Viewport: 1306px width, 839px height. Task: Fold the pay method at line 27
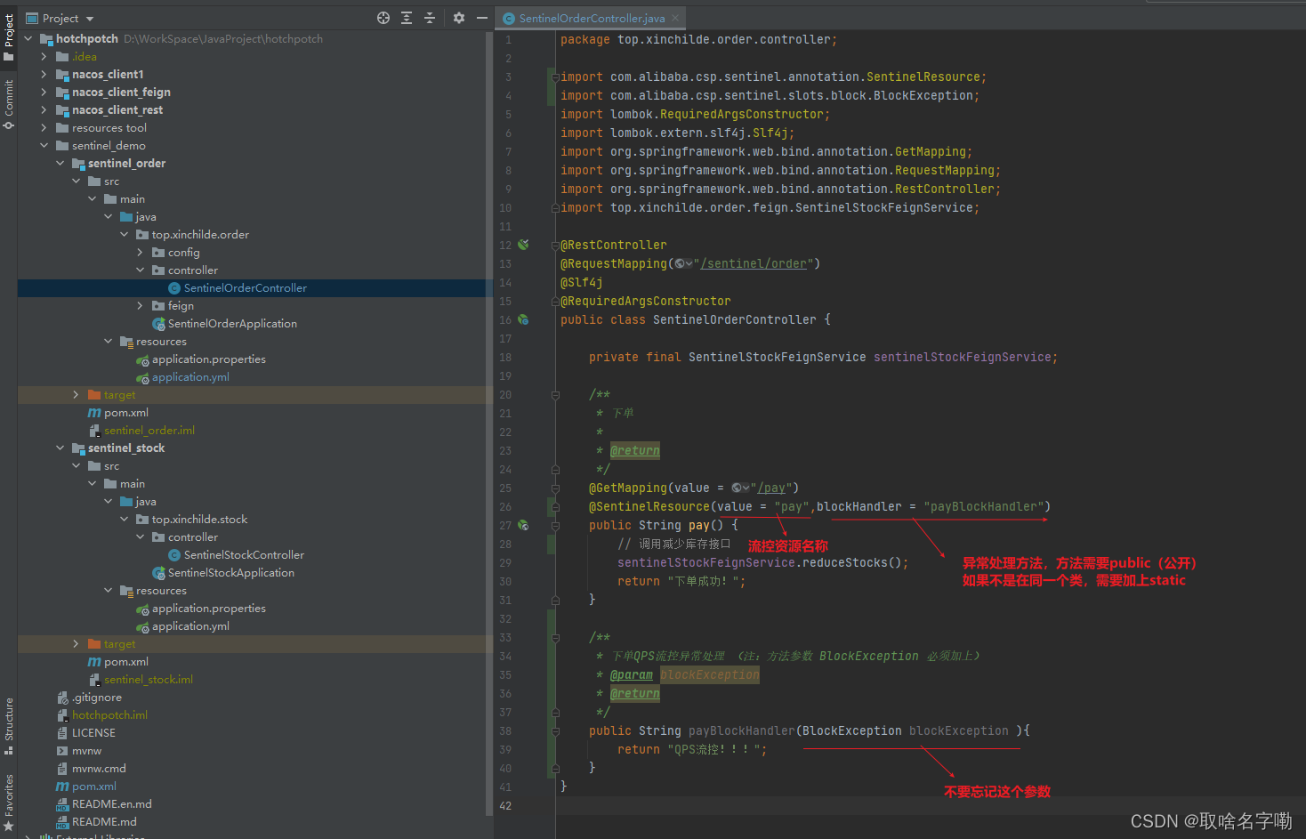pos(555,526)
